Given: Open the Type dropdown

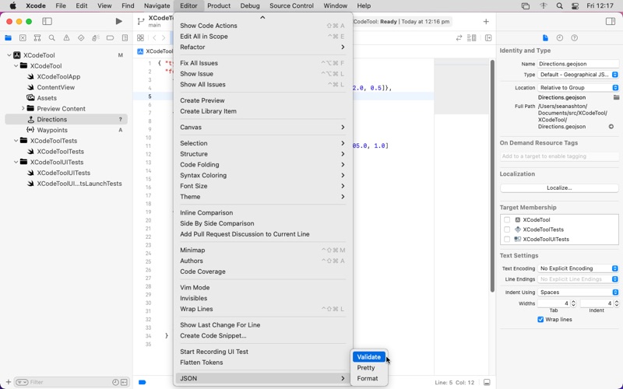Looking at the screenshot, I should pos(578,75).
